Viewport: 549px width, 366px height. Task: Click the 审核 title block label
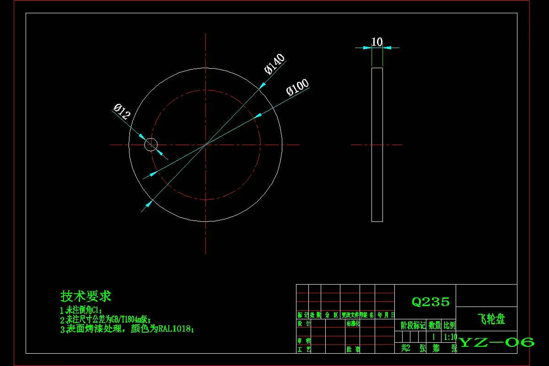pyautogui.click(x=304, y=341)
